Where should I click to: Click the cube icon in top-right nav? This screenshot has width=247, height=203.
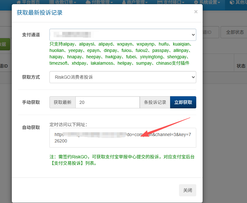point(232,2)
